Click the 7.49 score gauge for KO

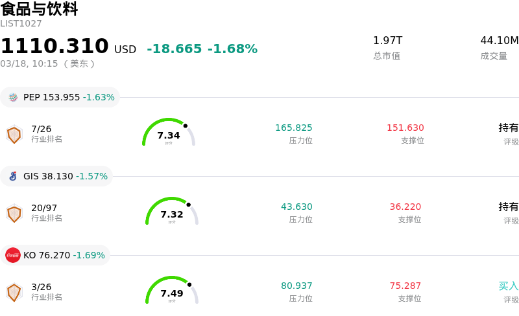172,291
